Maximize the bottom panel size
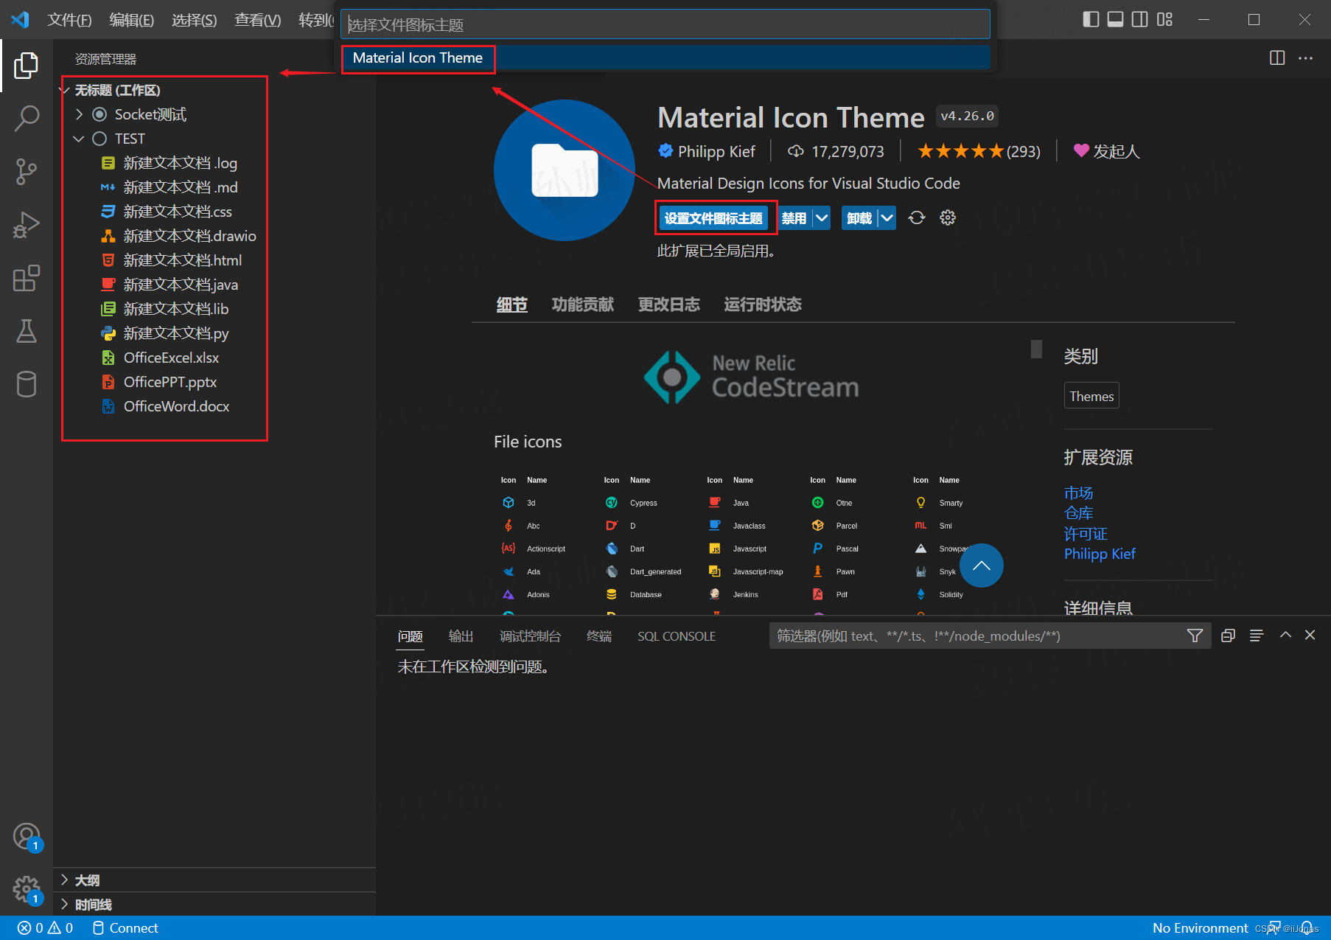Screen dimensions: 1331x940 [1285, 635]
